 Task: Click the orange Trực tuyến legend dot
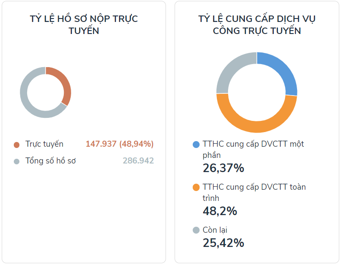pos(16,145)
